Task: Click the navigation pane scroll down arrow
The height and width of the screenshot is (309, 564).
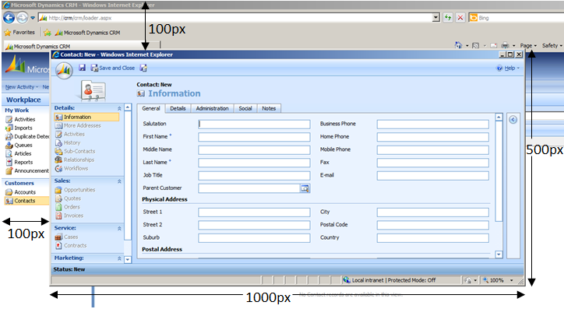Action: pyautogui.click(x=128, y=259)
